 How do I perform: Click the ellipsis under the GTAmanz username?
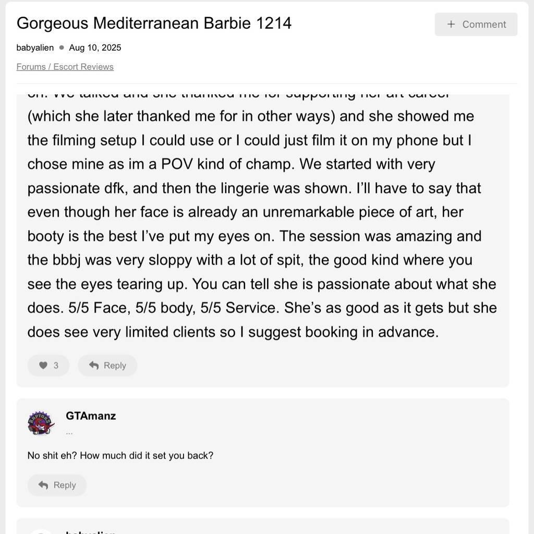(x=69, y=432)
